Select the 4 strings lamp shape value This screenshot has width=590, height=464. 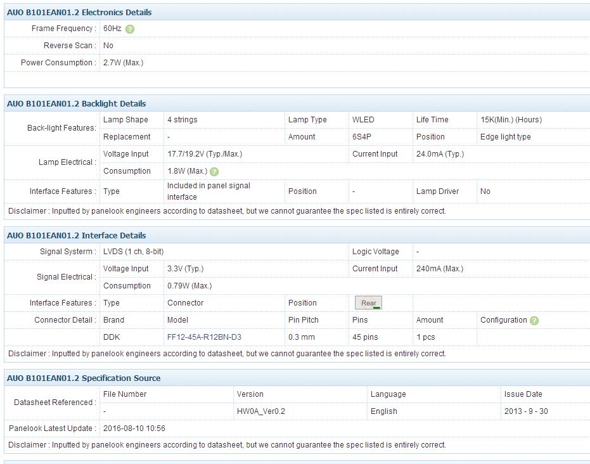click(182, 120)
